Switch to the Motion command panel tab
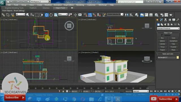The width and height of the screenshot is (181, 102). pos(170,20)
